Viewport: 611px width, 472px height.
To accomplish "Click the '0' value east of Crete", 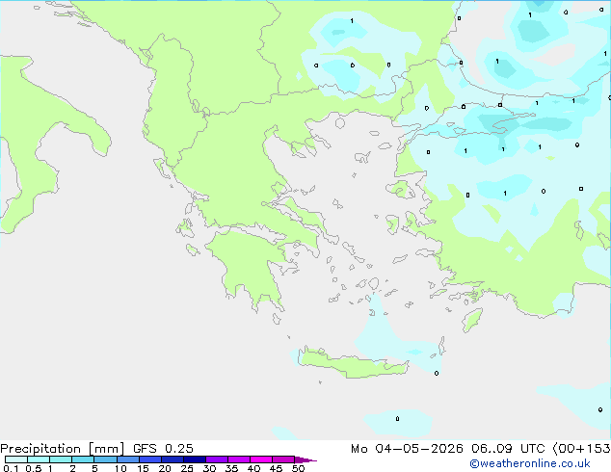I will (x=437, y=373).
